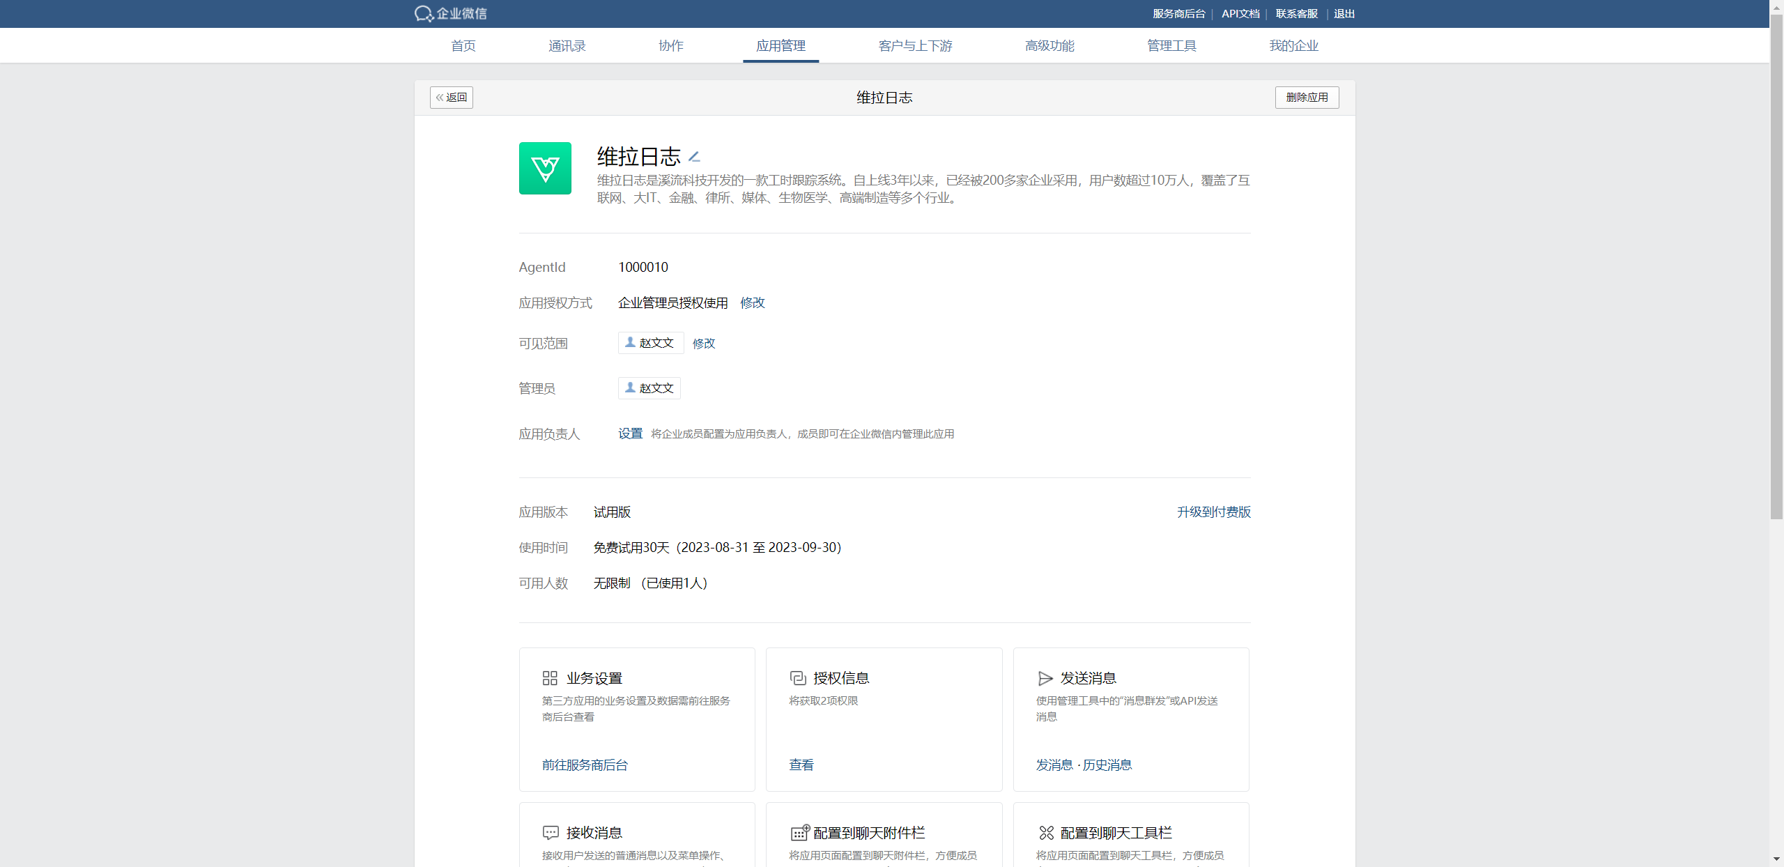This screenshot has width=1784, height=867.
Task: Open 前往服务商后台 link in 业务设置 card
Action: point(585,765)
